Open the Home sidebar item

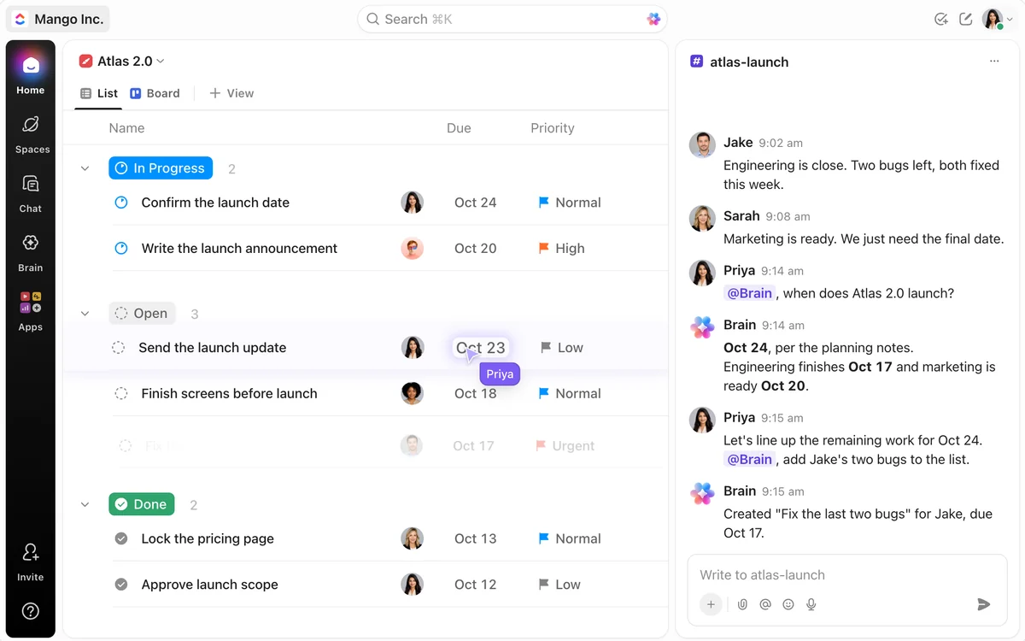(x=30, y=73)
